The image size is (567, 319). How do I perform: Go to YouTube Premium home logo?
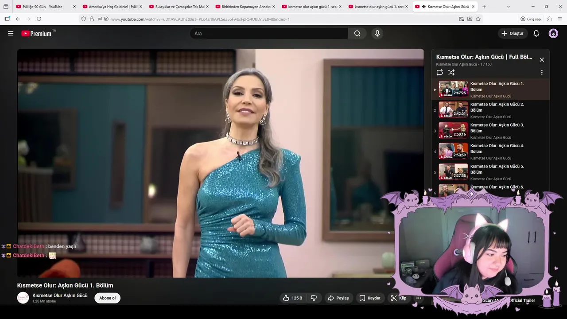pyautogui.click(x=36, y=33)
